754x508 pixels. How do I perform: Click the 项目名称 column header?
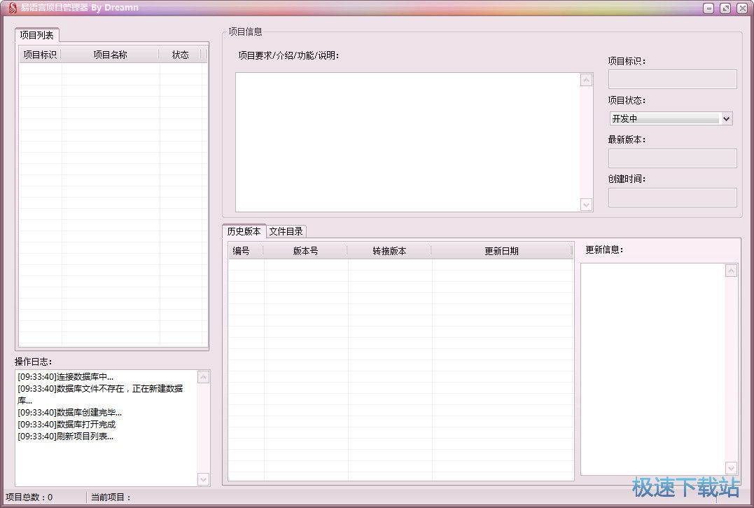[110, 54]
